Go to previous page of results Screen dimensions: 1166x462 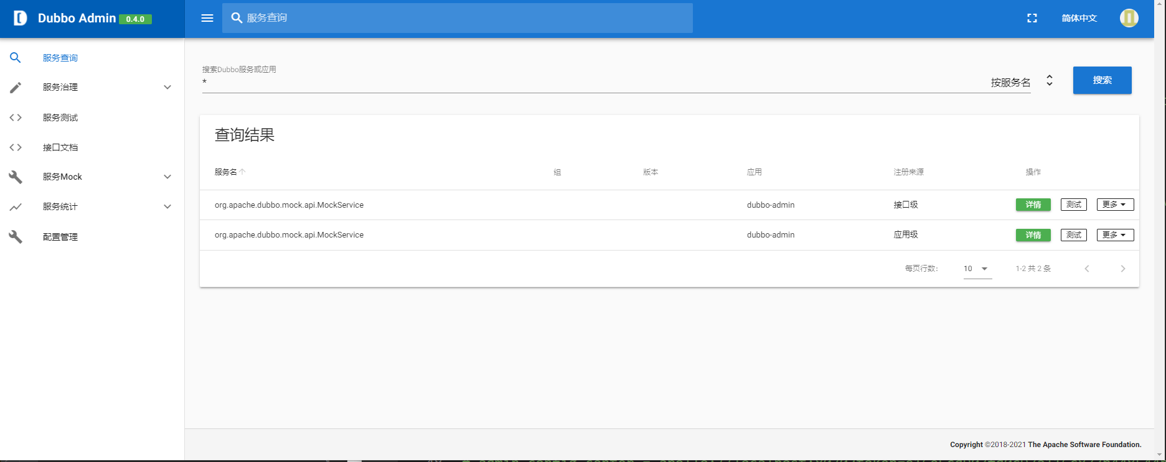(1087, 269)
